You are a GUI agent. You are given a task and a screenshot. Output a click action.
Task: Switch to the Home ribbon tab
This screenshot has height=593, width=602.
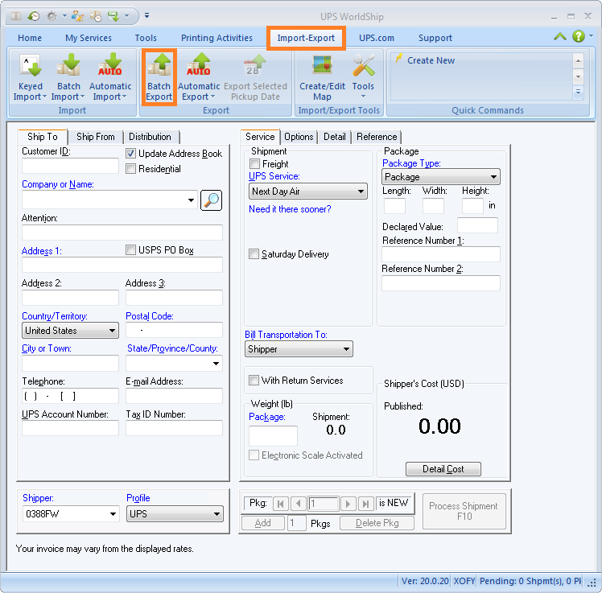pyautogui.click(x=30, y=38)
